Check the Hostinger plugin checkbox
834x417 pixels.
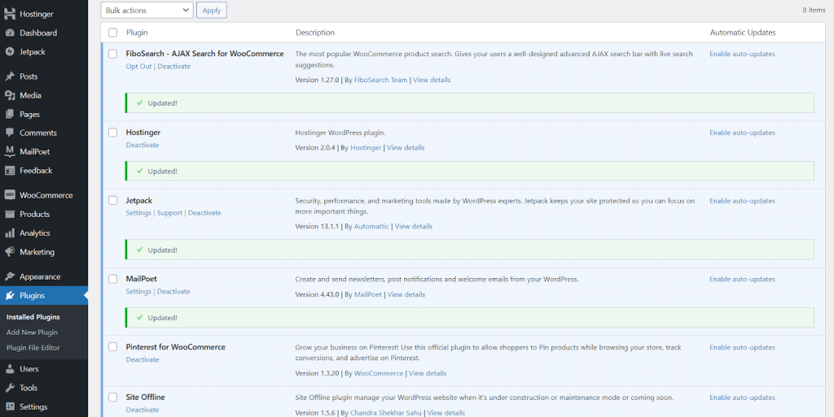[x=112, y=132]
